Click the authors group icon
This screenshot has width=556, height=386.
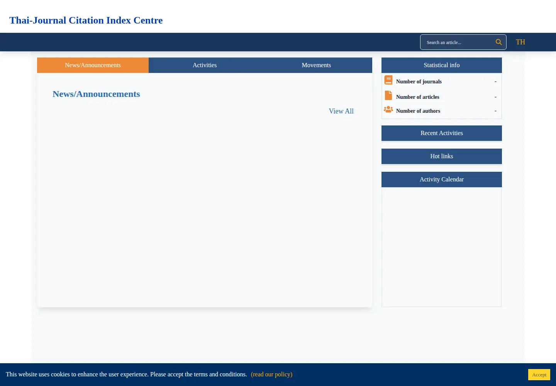388,110
